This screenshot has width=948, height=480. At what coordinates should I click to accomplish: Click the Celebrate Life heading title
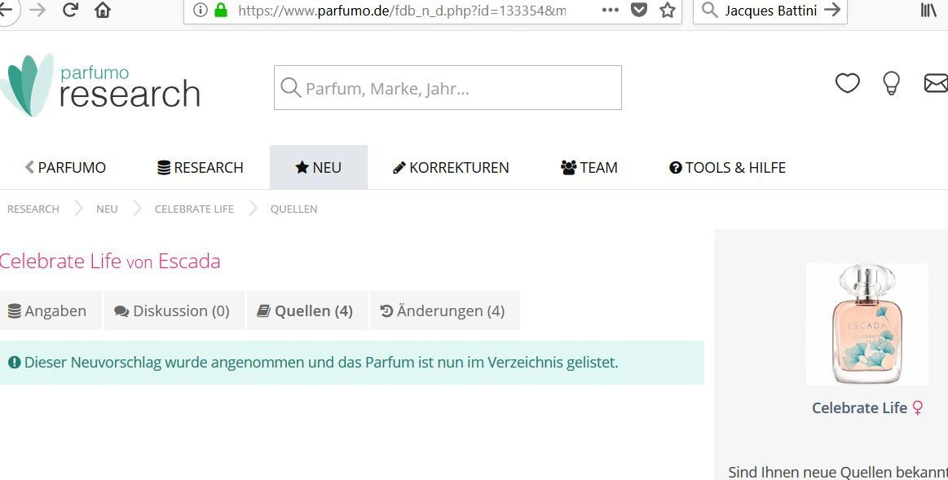60,261
